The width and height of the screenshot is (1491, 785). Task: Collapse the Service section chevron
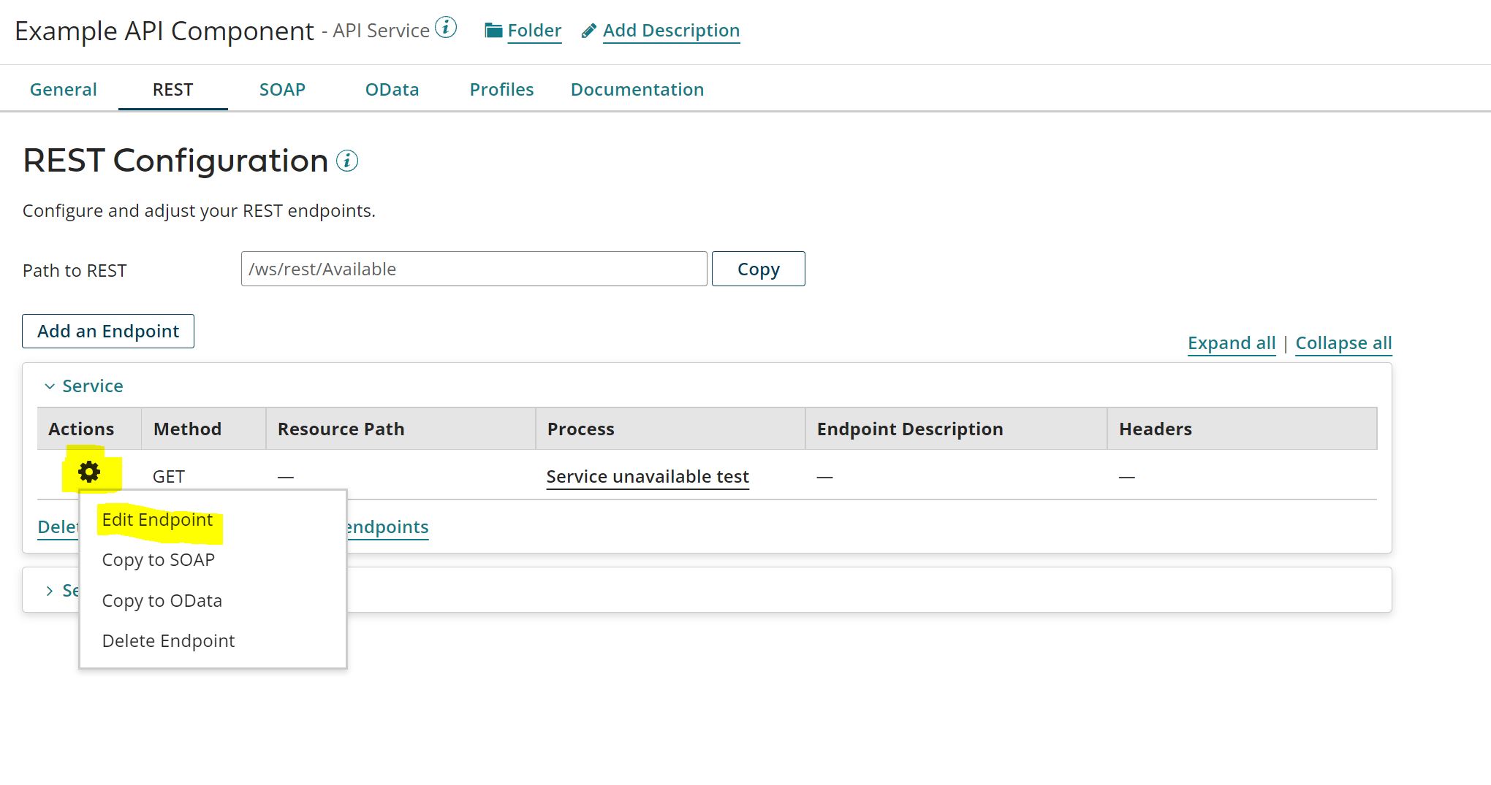50,386
